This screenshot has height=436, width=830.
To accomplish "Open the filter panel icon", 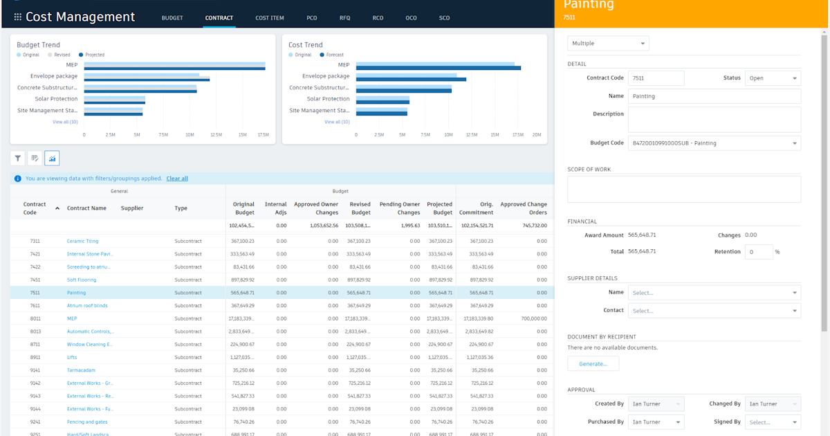I will 17,158.
